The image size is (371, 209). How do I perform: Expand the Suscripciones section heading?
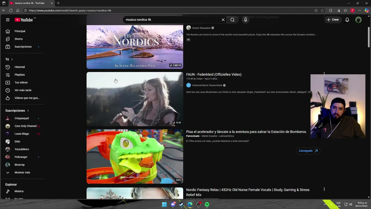tap(17, 111)
